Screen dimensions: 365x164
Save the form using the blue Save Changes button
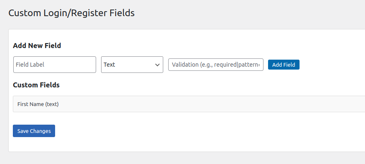pyautogui.click(x=34, y=131)
